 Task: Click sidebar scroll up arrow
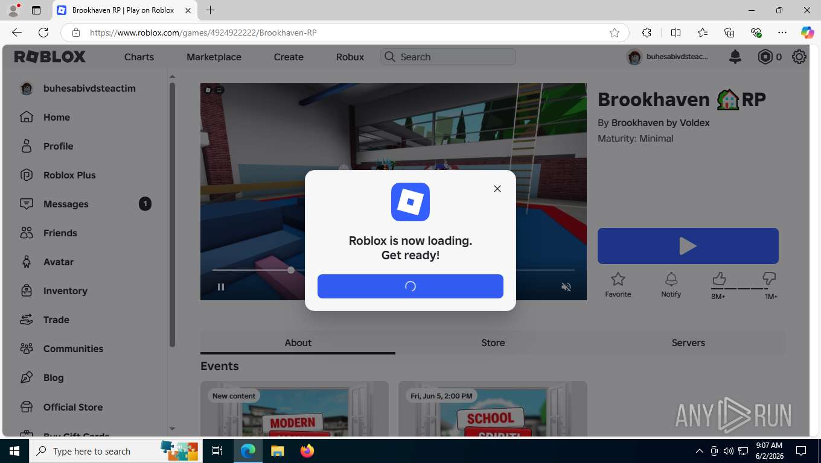coord(172,77)
